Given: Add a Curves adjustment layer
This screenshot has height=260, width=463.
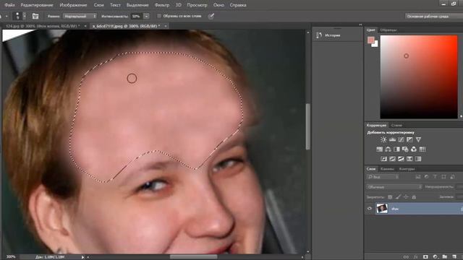Looking at the screenshot, I should pos(401,139).
